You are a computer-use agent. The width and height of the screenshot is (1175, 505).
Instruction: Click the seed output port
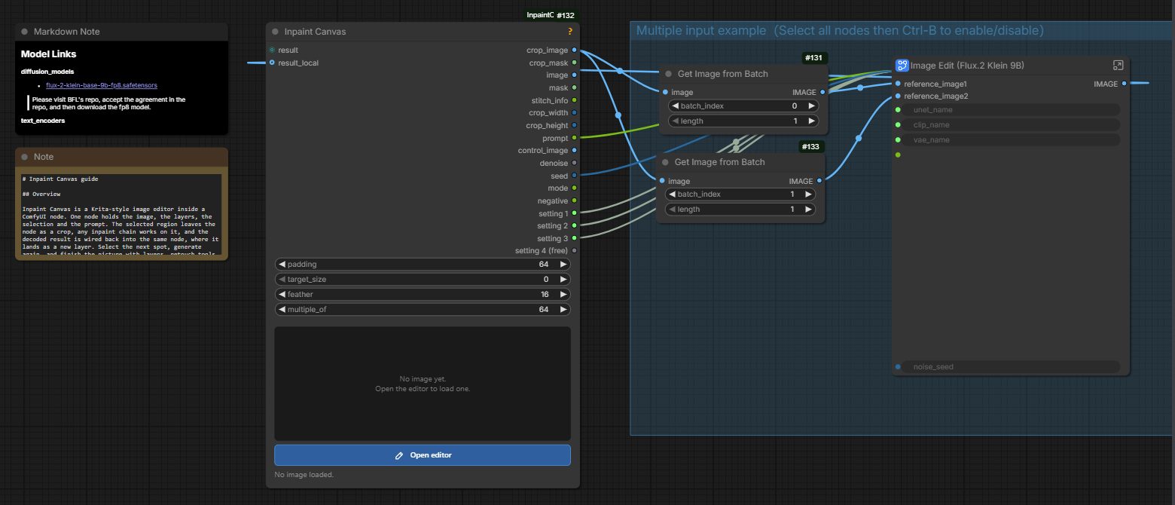tap(575, 176)
